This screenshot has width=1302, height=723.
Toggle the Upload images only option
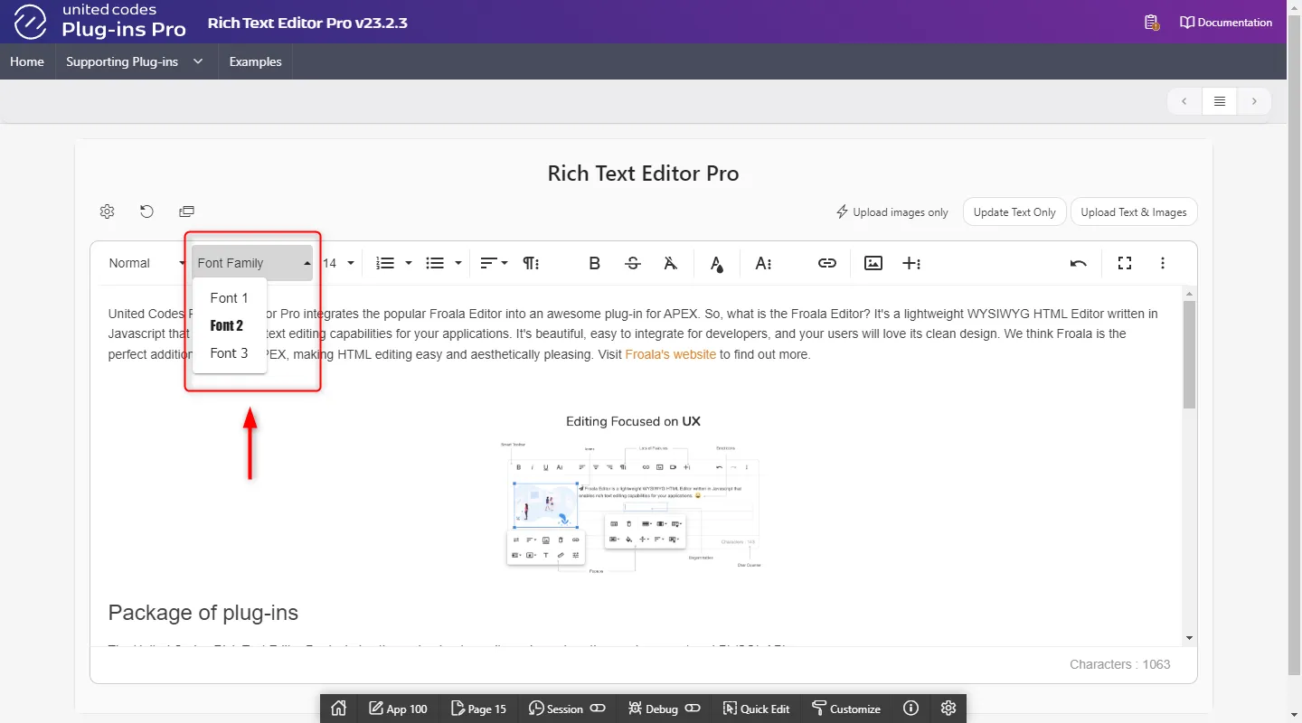coord(892,212)
